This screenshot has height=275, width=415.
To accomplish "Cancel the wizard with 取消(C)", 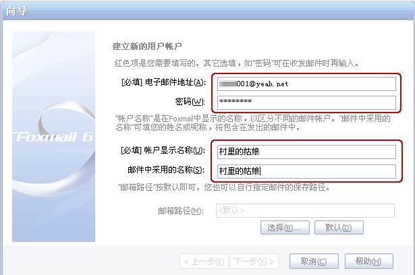I will pyautogui.click(x=314, y=262).
